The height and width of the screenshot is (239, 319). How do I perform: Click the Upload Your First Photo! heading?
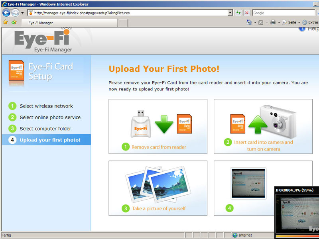164,69
